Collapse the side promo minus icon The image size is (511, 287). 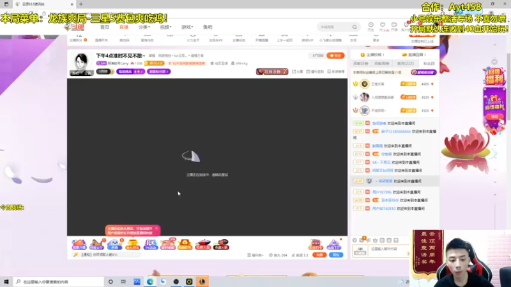494,62
